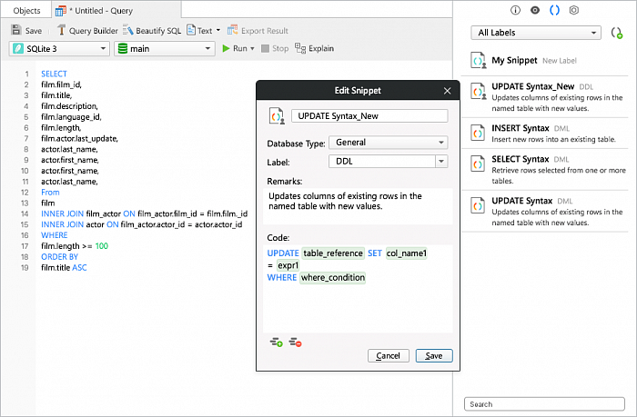
Task: Select the Untitled - Query tab
Action: tap(116, 11)
